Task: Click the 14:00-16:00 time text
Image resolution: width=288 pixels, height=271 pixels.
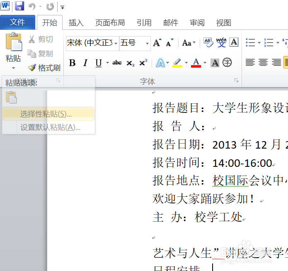Action: pos(242,163)
